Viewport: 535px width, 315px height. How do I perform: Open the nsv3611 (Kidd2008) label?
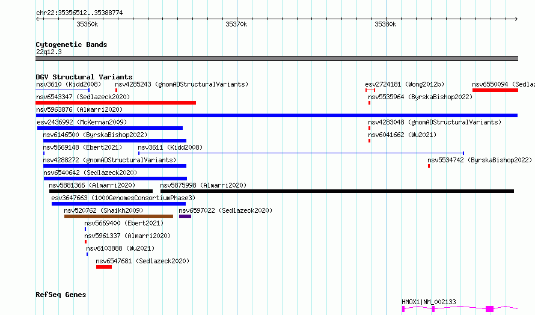(x=170, y=147)
